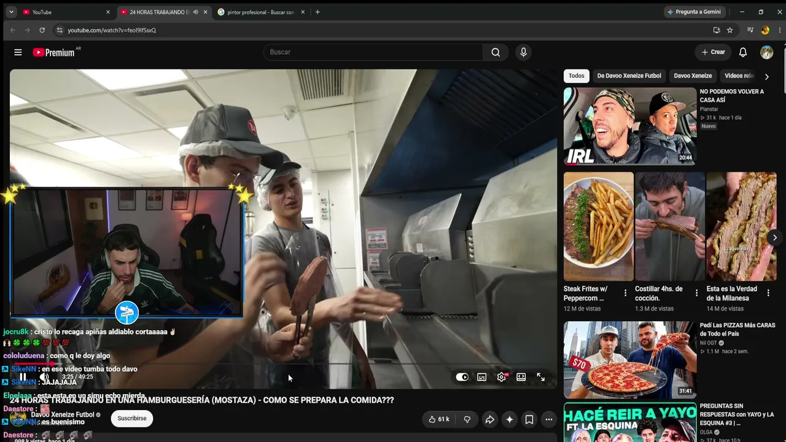Viewport: 786px width, 442px height.
Task: Save the video with the bookmark icon
Action: 529,419
